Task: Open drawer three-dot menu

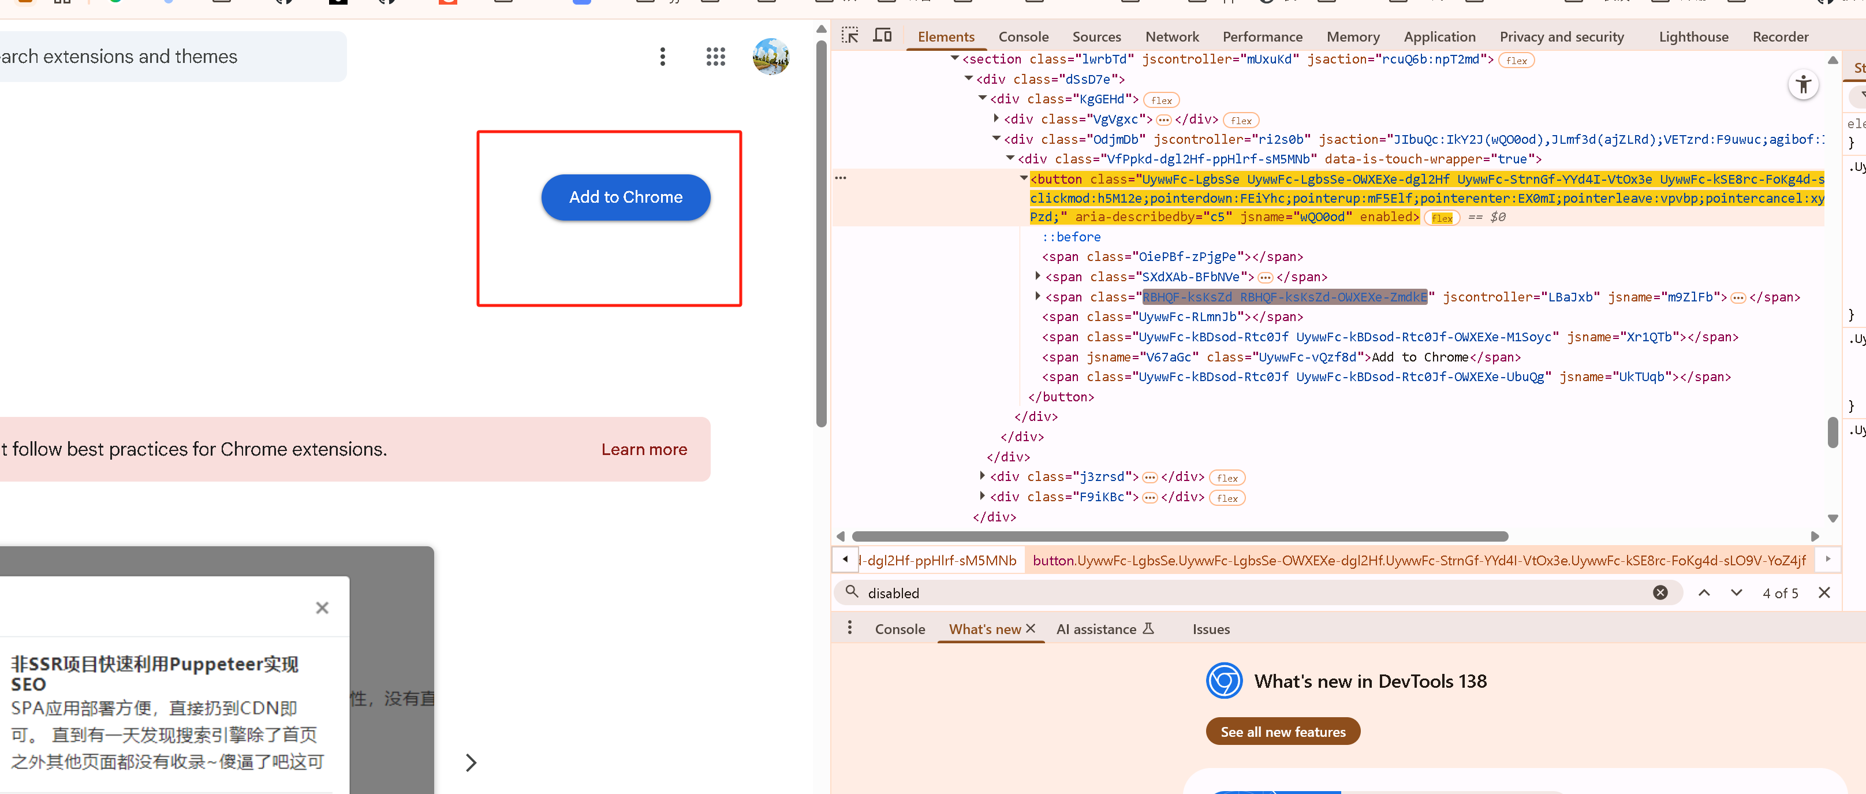Action: click(x=849, y=628)
